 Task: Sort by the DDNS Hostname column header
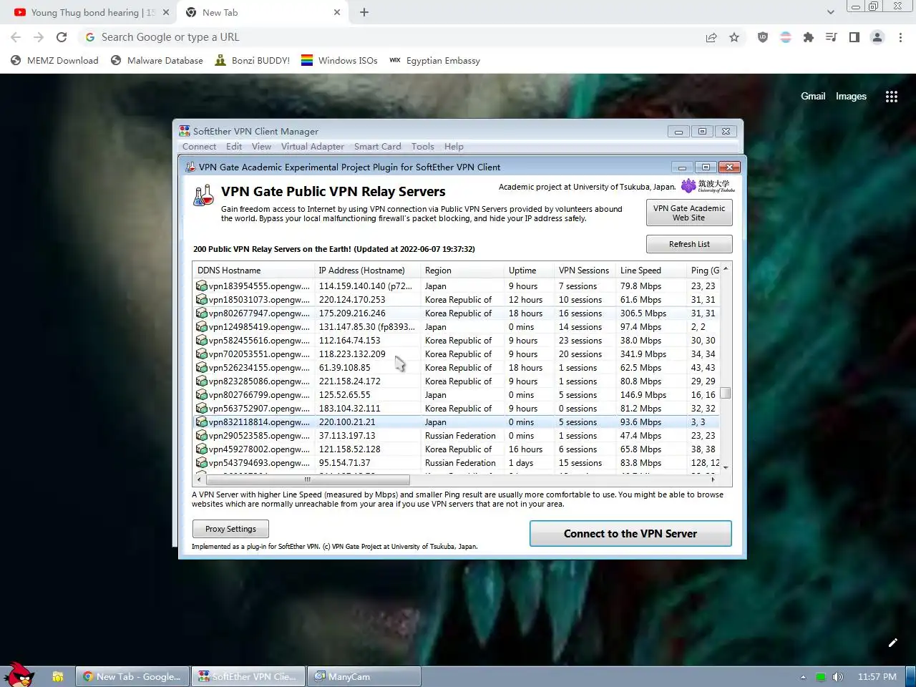click(253, 271)
